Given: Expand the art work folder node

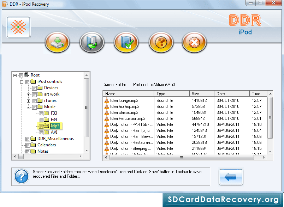Looking at the screenshot, I should (29, 95).
